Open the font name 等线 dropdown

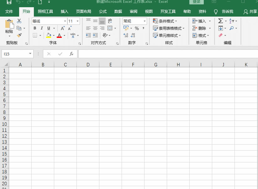65,21
